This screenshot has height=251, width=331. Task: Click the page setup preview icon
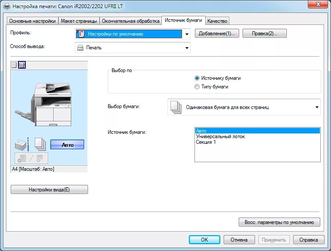pos(14,65)
